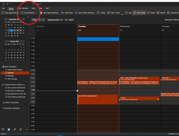Uncheck the Calendar checkbox
Image resolution: width=179 pixels, height=136 pixels.
[6, 73]
